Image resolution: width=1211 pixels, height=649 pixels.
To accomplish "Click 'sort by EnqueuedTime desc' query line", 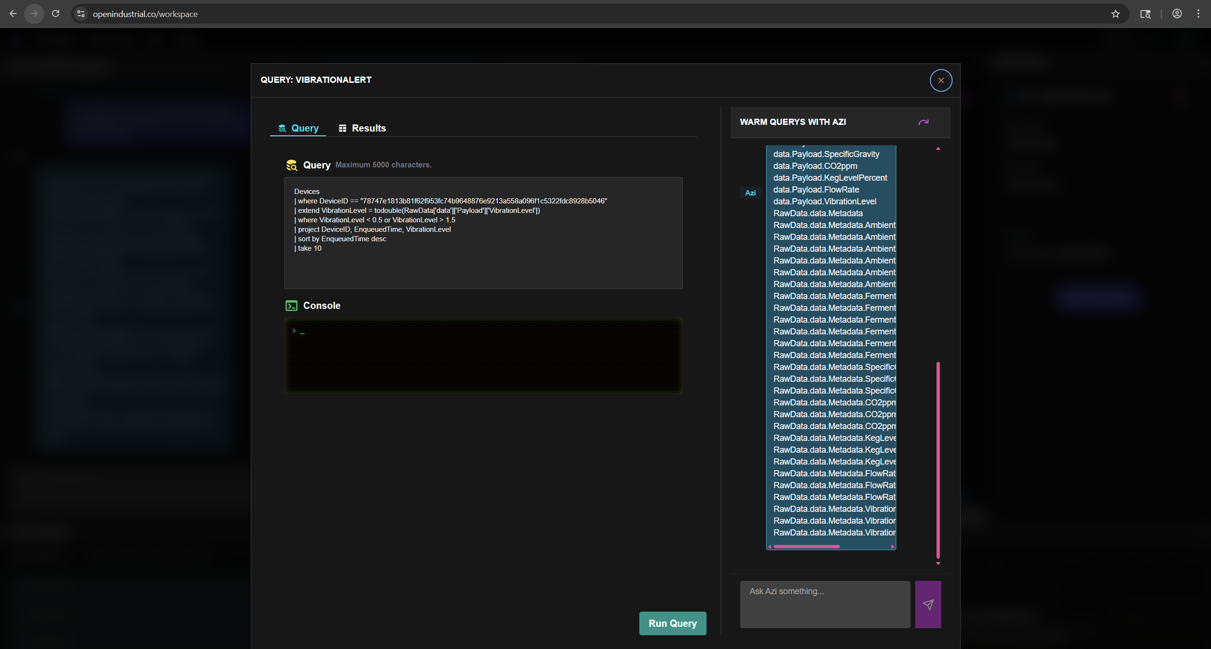I will tap(340, 239).
